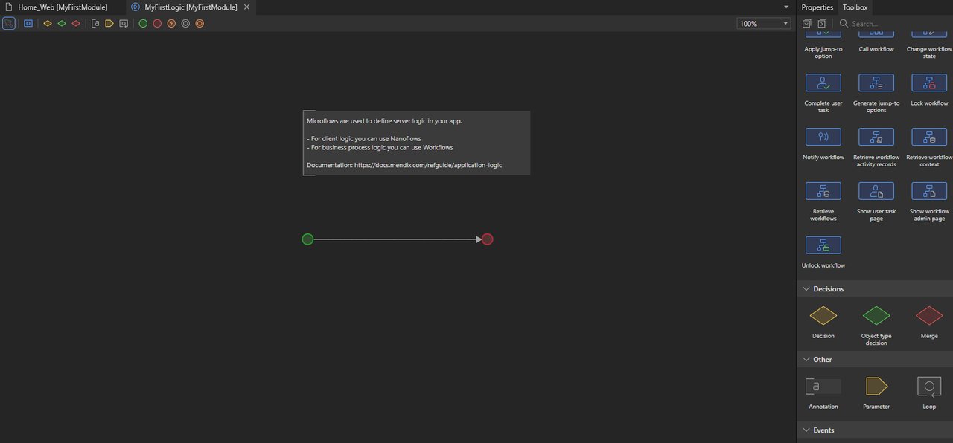This screenshot has height=443, width=953.
Task: Select the green start event on canvas
Action: 307,239
